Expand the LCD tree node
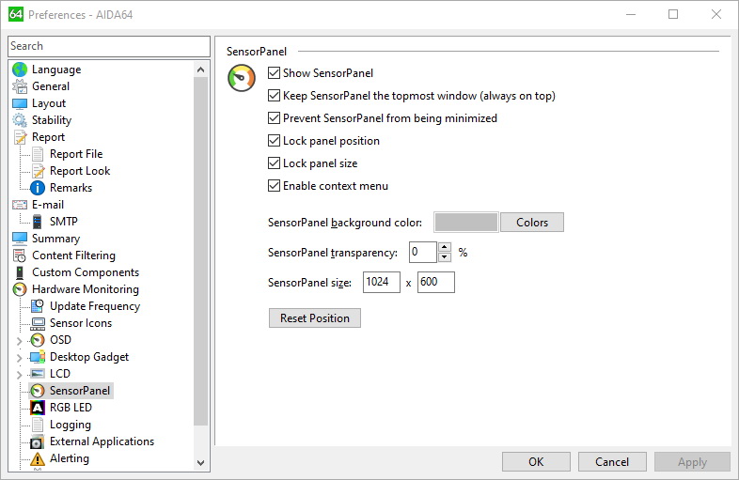This screenshot has width=739, height=480. (x=20, y=375)
